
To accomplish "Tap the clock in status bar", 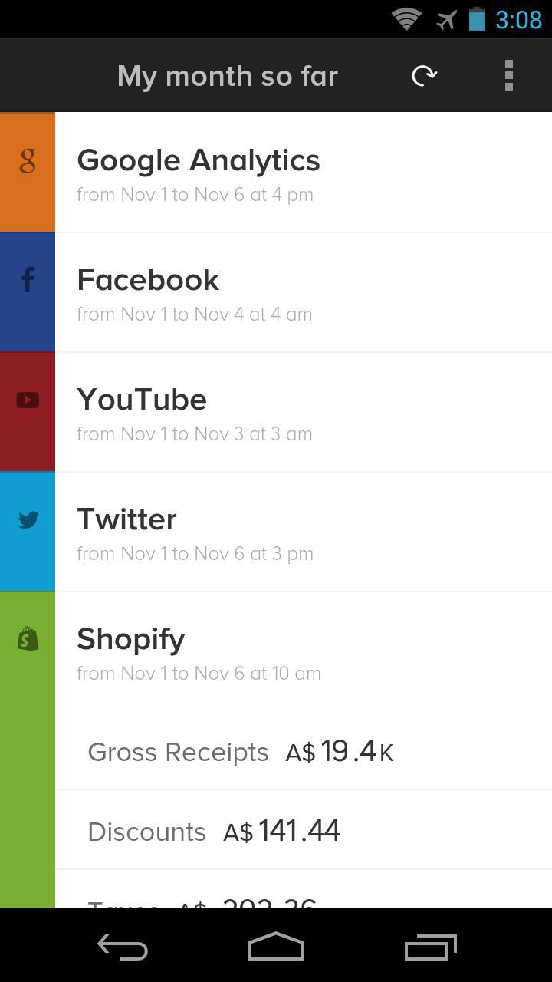I will point(518,19).
